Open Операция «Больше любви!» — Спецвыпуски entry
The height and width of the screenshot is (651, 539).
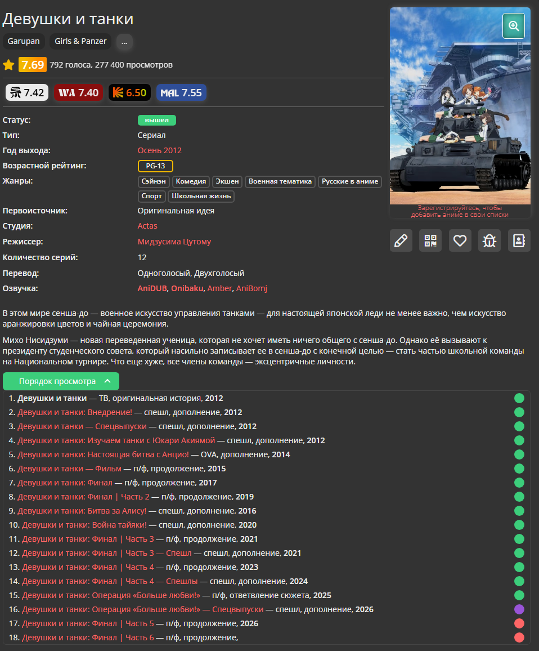[143, 609]
